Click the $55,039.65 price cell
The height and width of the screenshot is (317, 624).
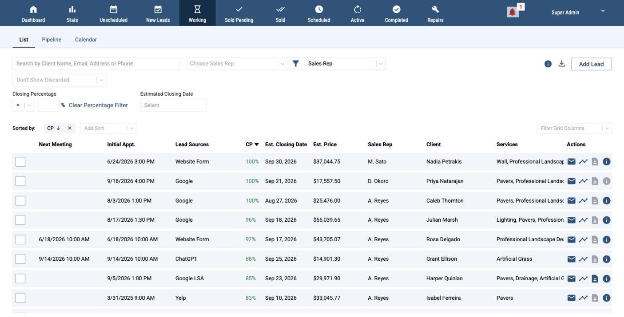(x=326, y=220)
